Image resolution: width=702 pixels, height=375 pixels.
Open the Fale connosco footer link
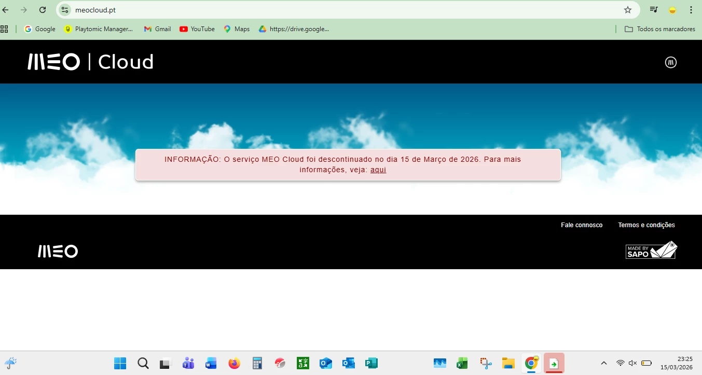(582, 225)
